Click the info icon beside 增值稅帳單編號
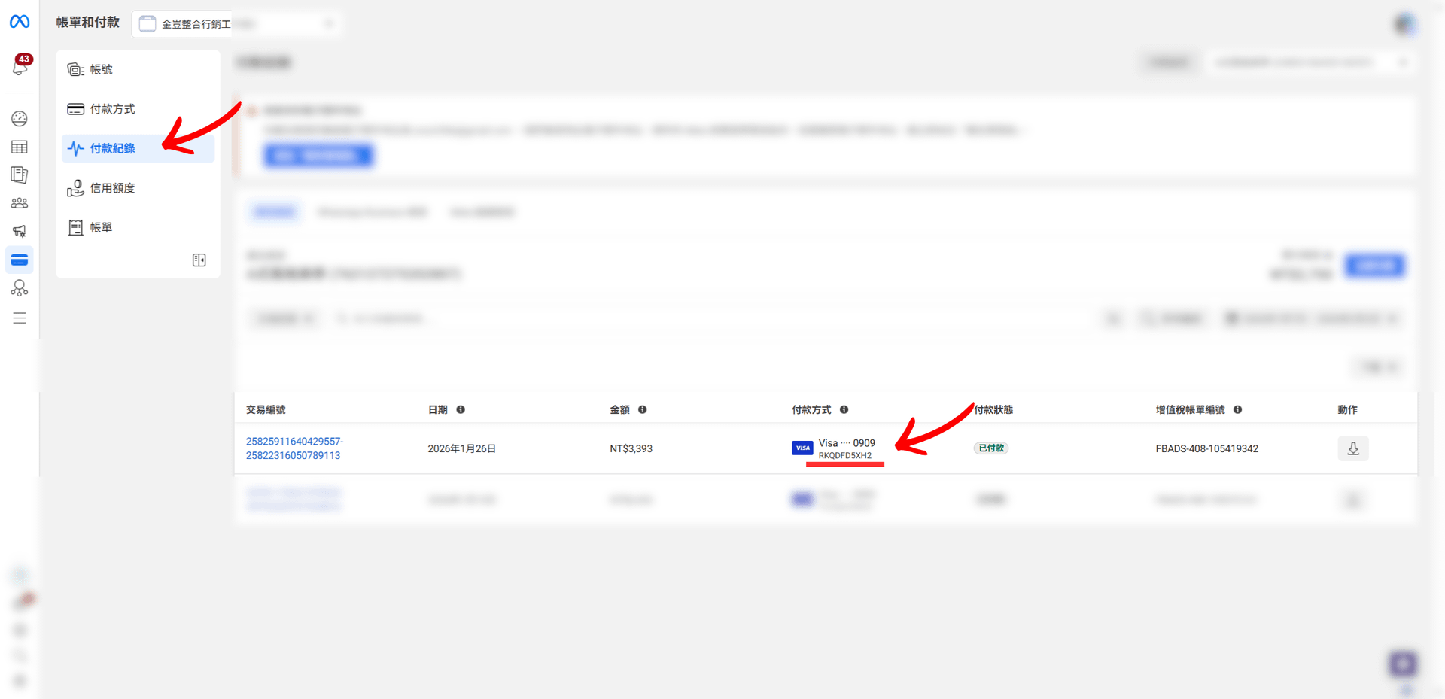The image size is (1445, 699). pyautogui.click(x=1237, y=409)
